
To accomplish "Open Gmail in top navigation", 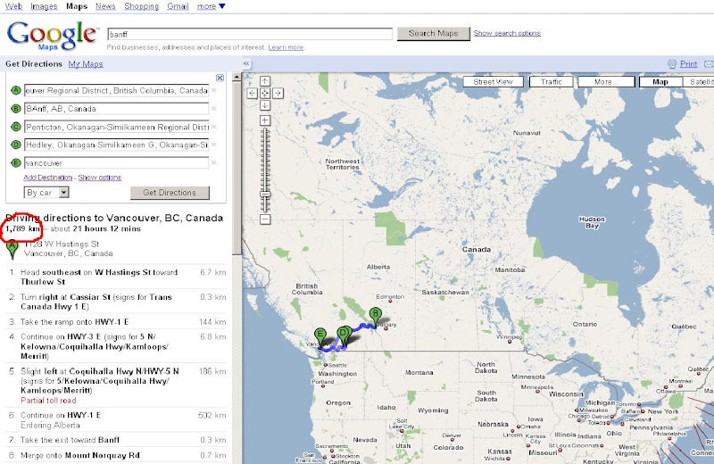I will [178, 6].
